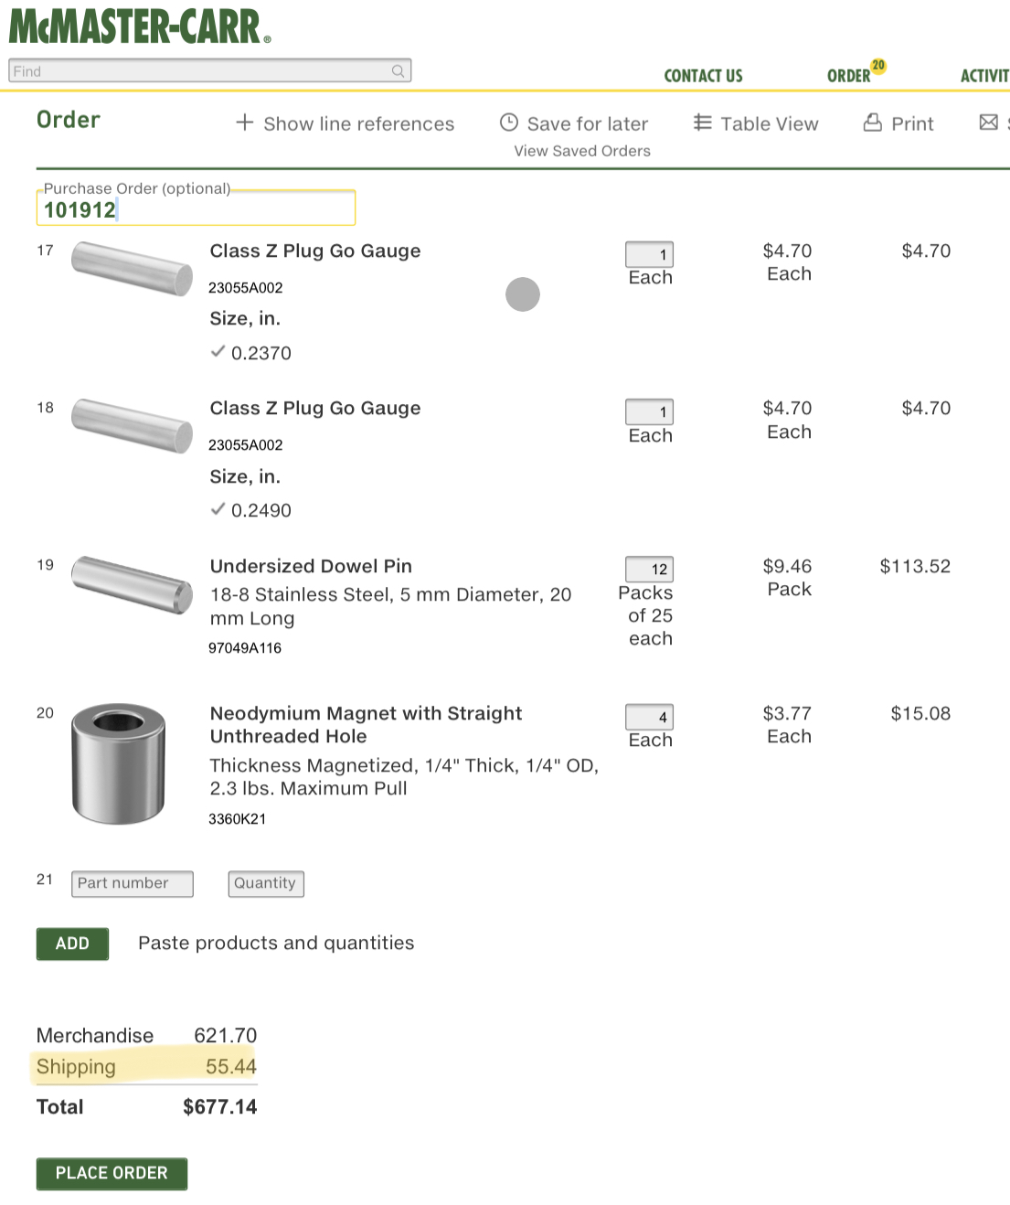Open the ORDER tab in header

[x=848, y=76]
